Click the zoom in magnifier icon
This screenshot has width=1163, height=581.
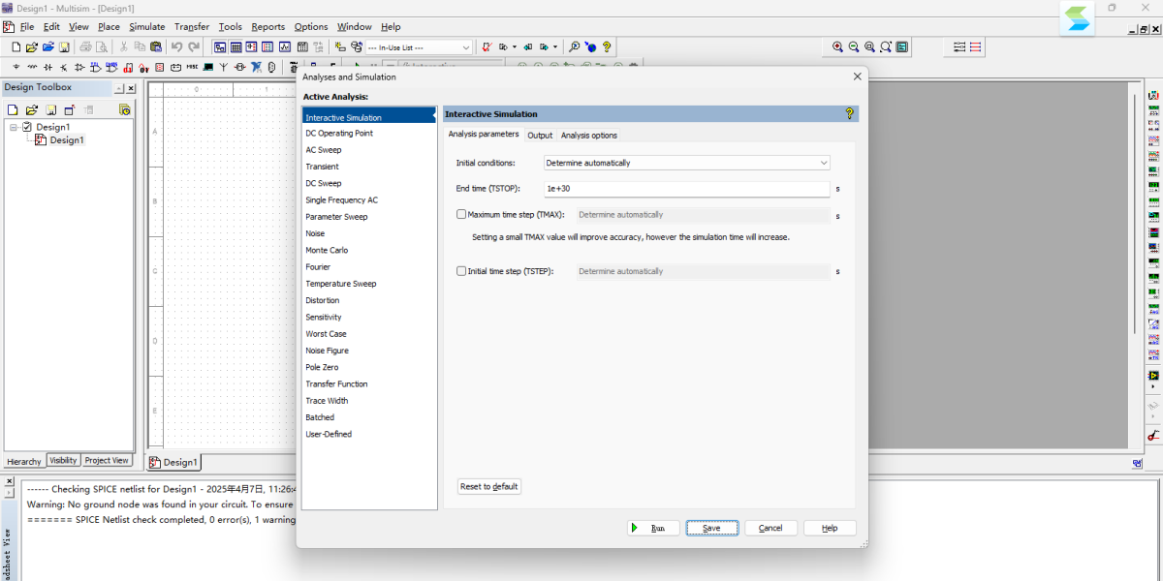point(838,46)
